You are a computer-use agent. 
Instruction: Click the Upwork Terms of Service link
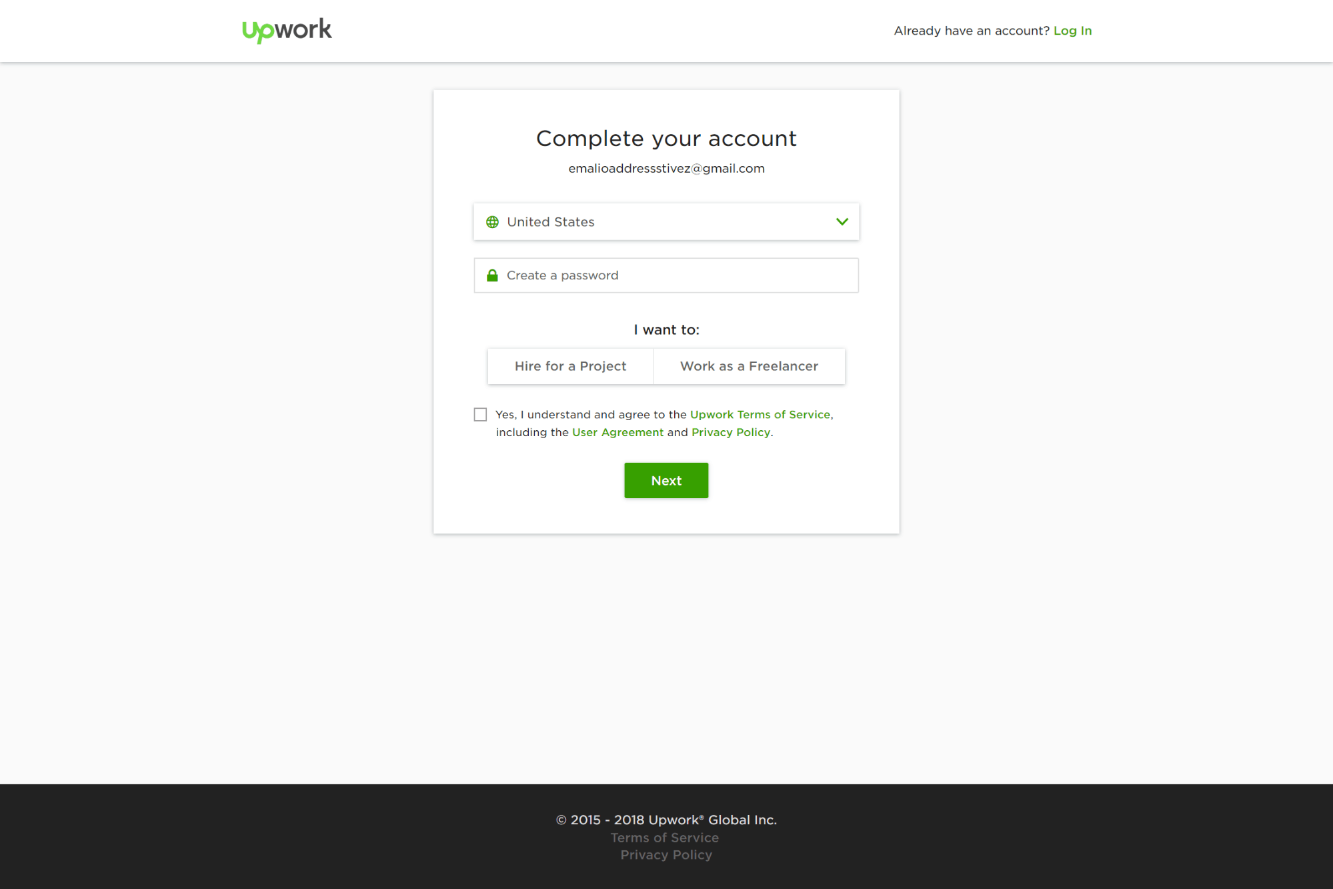pyautogui.click(x=759, y=415)
